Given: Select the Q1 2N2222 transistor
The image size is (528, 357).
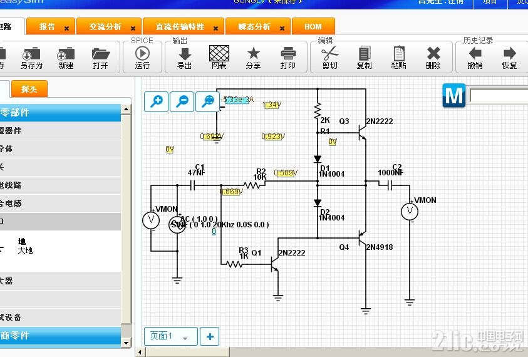Looking at the screenshot, I should [274, 264].
